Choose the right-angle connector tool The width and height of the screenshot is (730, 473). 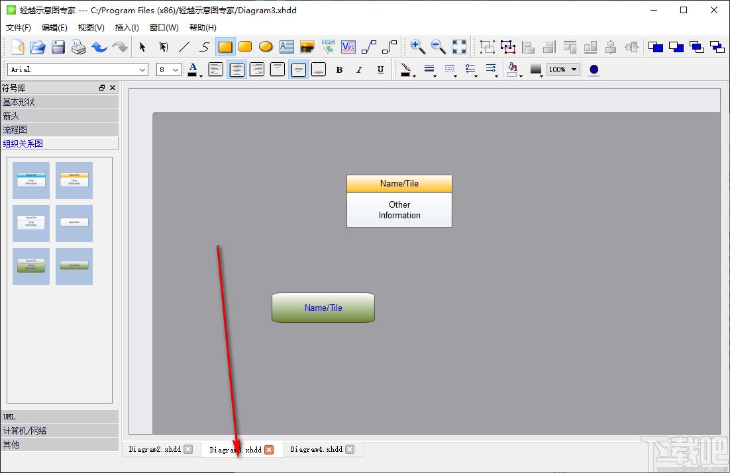(390, 47)
